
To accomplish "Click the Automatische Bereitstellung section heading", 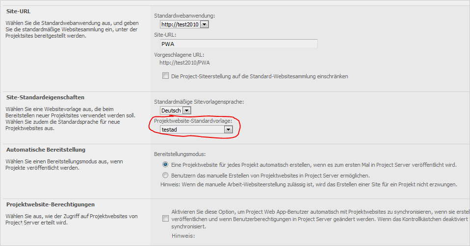I will [45, 150].
